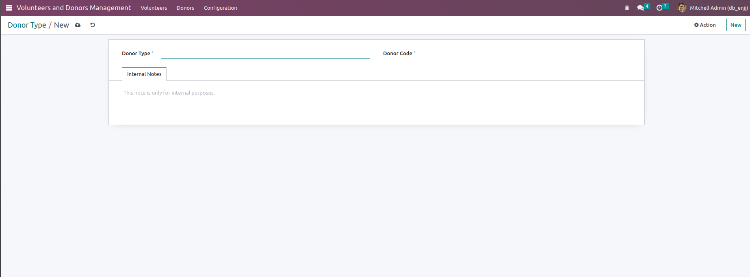
Task: Click the New button at top right
Action: tap(736, 25)
